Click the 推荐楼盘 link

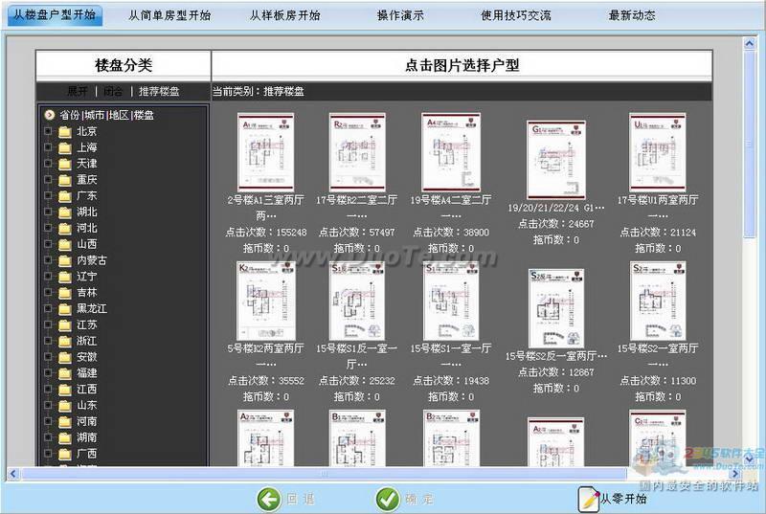pos(159,92)
